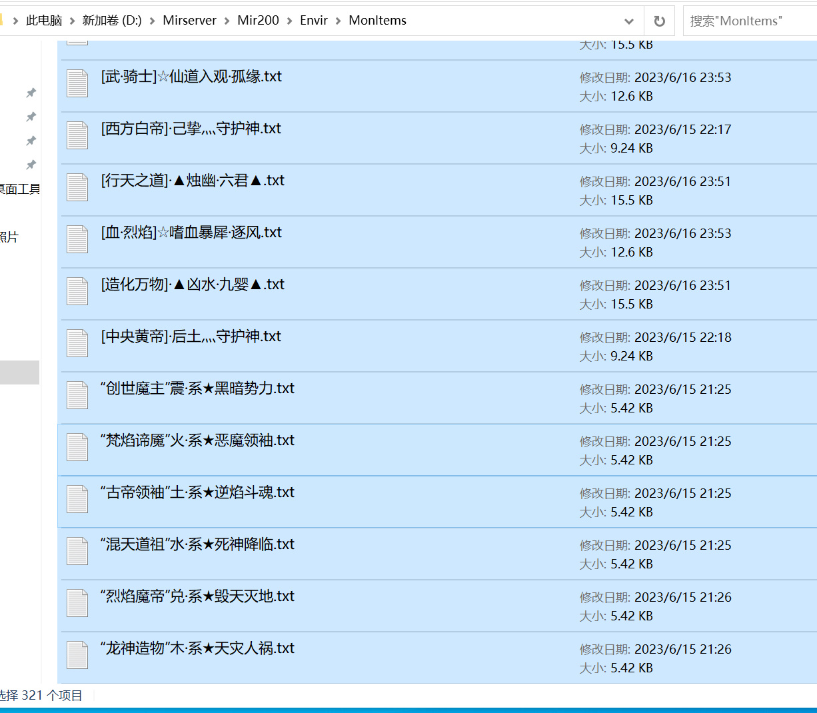Viewport: 817px width, 713px height.
Task: Select file name [中央黄帝]·后土灬守护神.txt
Action: pos(191,337)
